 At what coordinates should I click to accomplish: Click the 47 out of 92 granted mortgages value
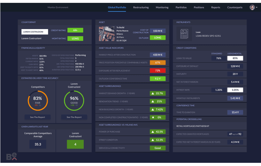235,134
